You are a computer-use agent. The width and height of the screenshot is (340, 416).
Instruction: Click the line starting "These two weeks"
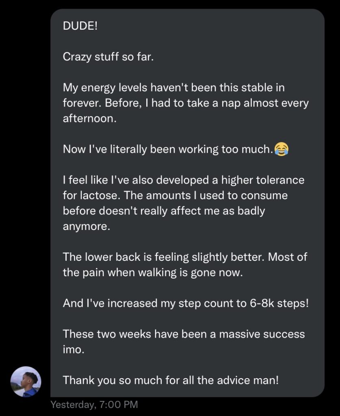pyautogui.click(x=184, y=334)
